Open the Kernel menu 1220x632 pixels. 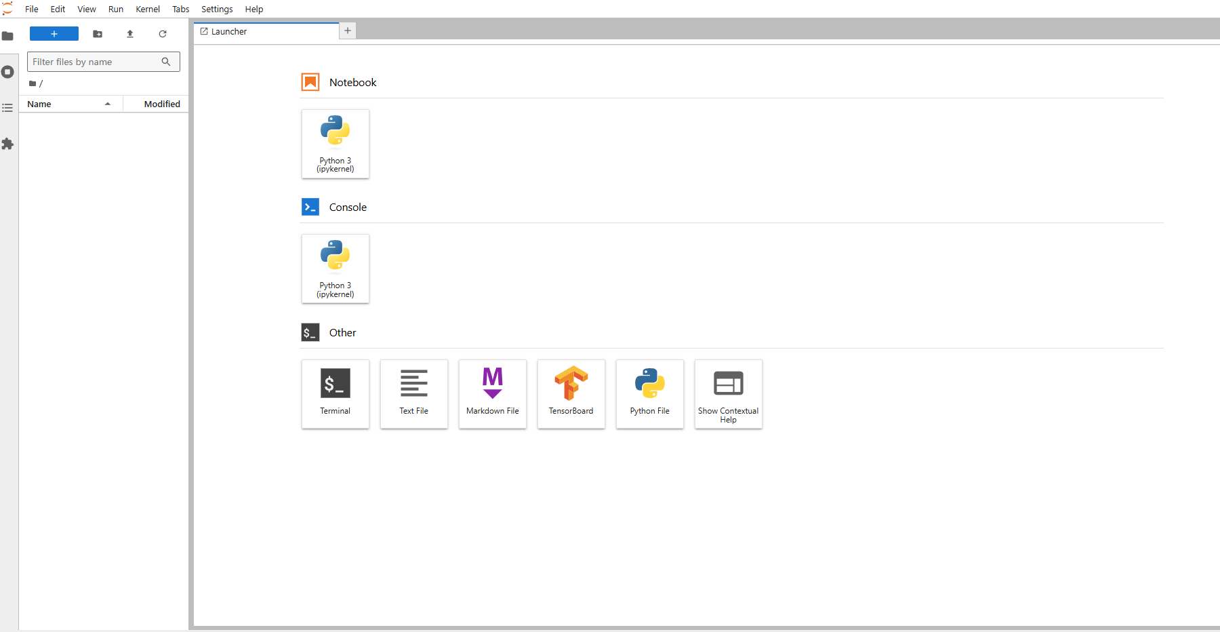pos(148,9)
